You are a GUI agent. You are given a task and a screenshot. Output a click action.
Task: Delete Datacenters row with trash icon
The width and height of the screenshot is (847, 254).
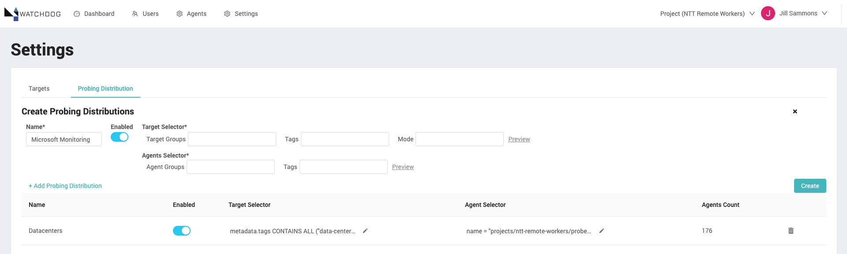click(x=791, y=231)
